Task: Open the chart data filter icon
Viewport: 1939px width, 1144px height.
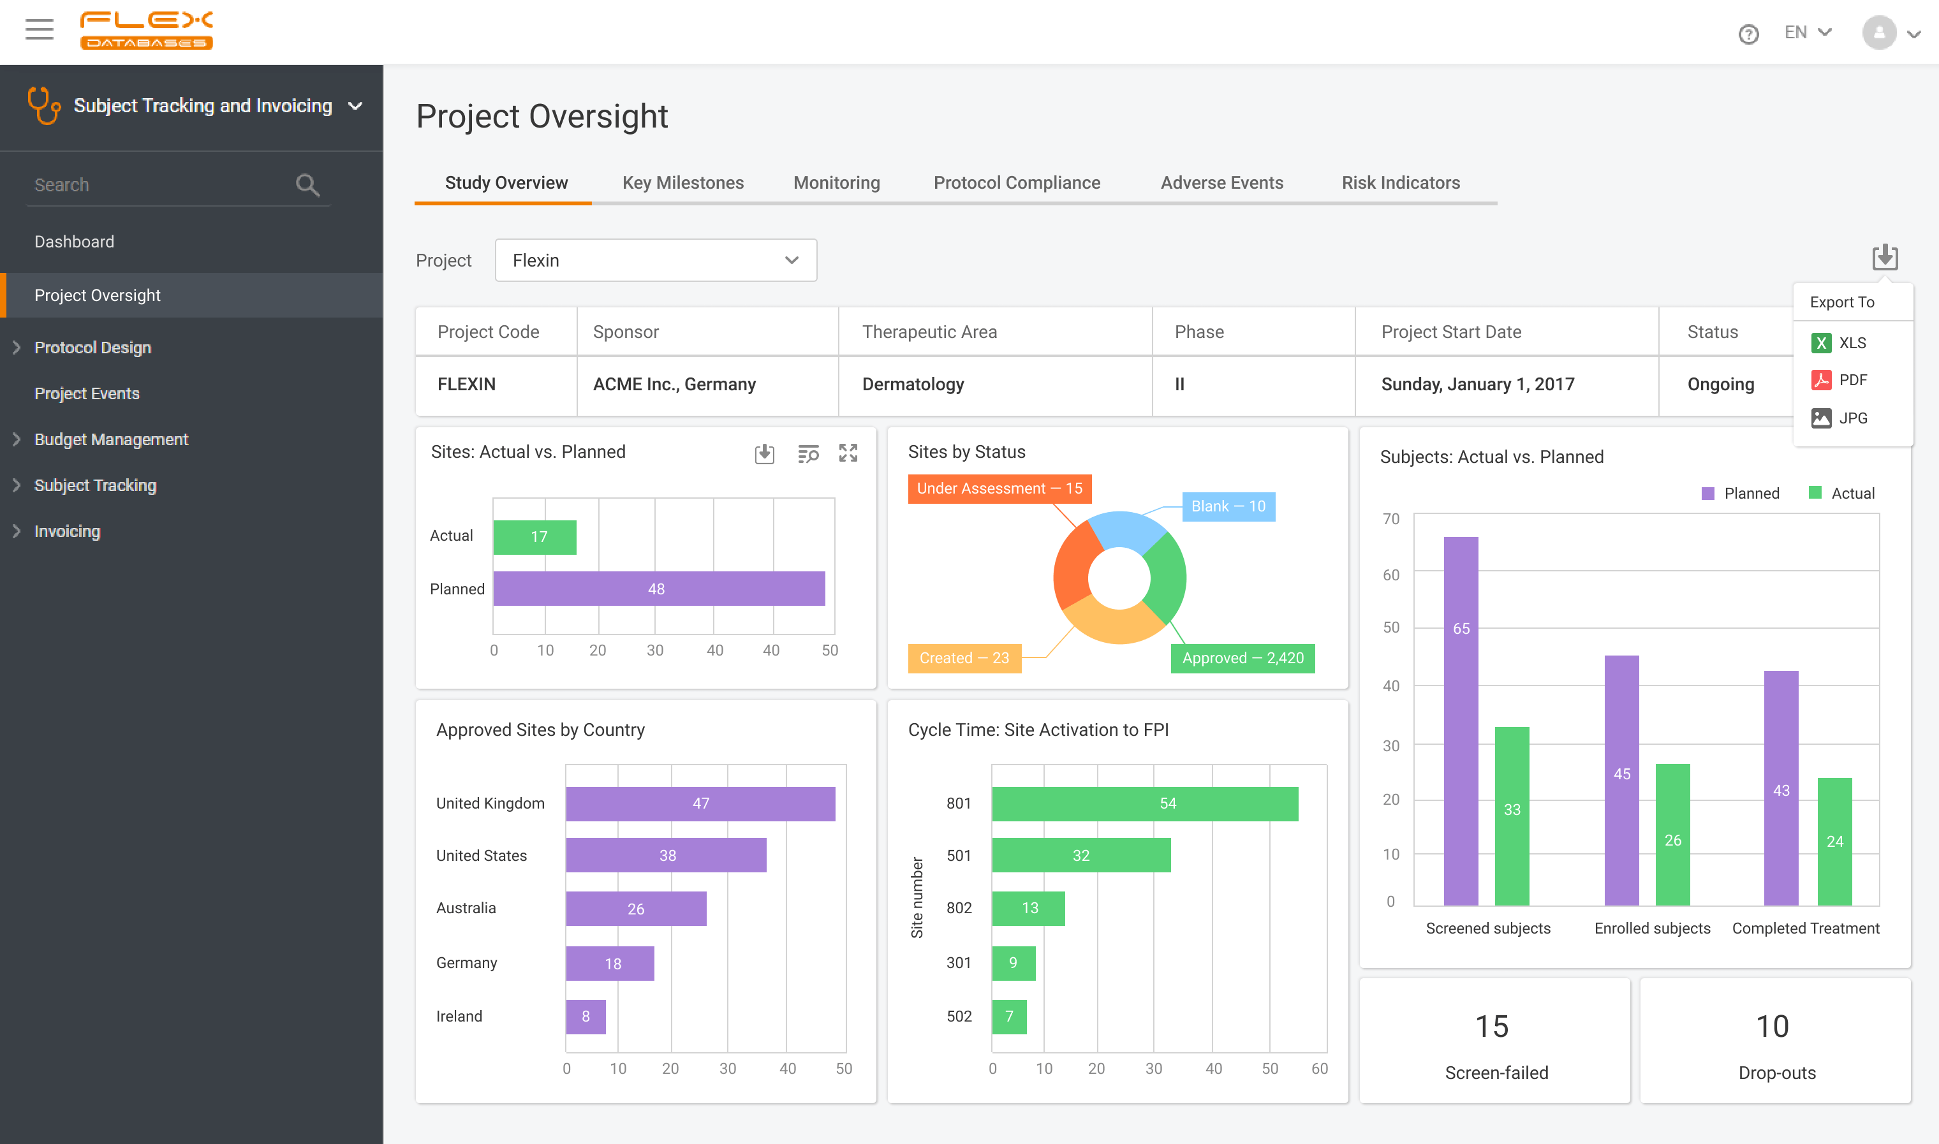Action: (807, 453)
